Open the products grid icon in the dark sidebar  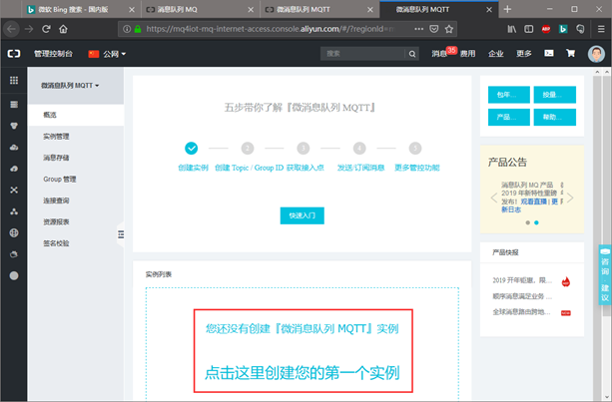click(x=14, y=81)
